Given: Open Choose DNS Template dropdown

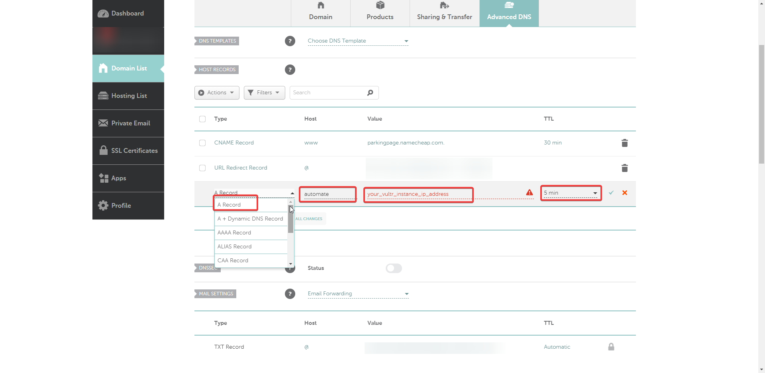Looking at the screenshot, I should [358, 41].
